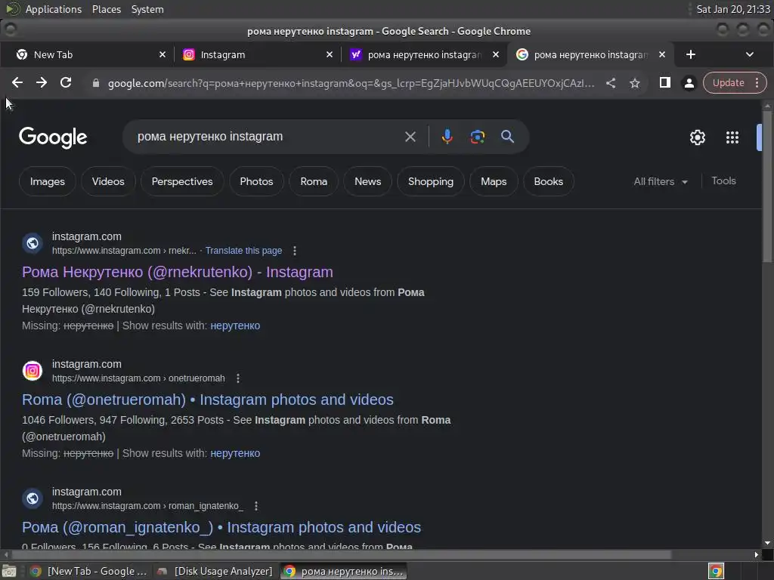This screenshot has width=774, height=580.
Task: Open the System menu
Action: pos(147,9)
